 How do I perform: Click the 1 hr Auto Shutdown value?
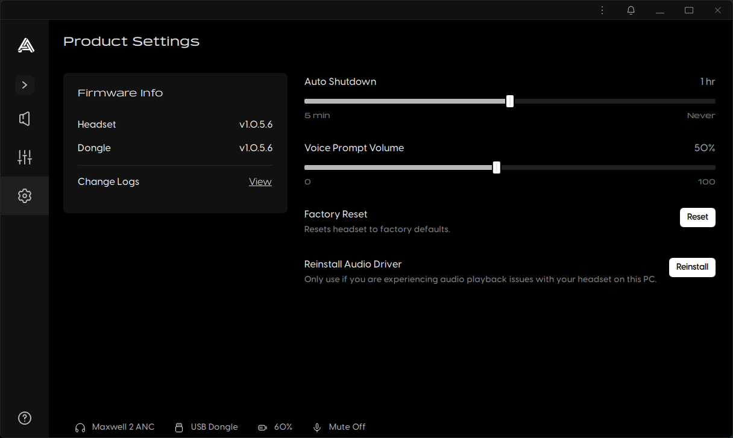pyautogui.click(x=708, y=82)
